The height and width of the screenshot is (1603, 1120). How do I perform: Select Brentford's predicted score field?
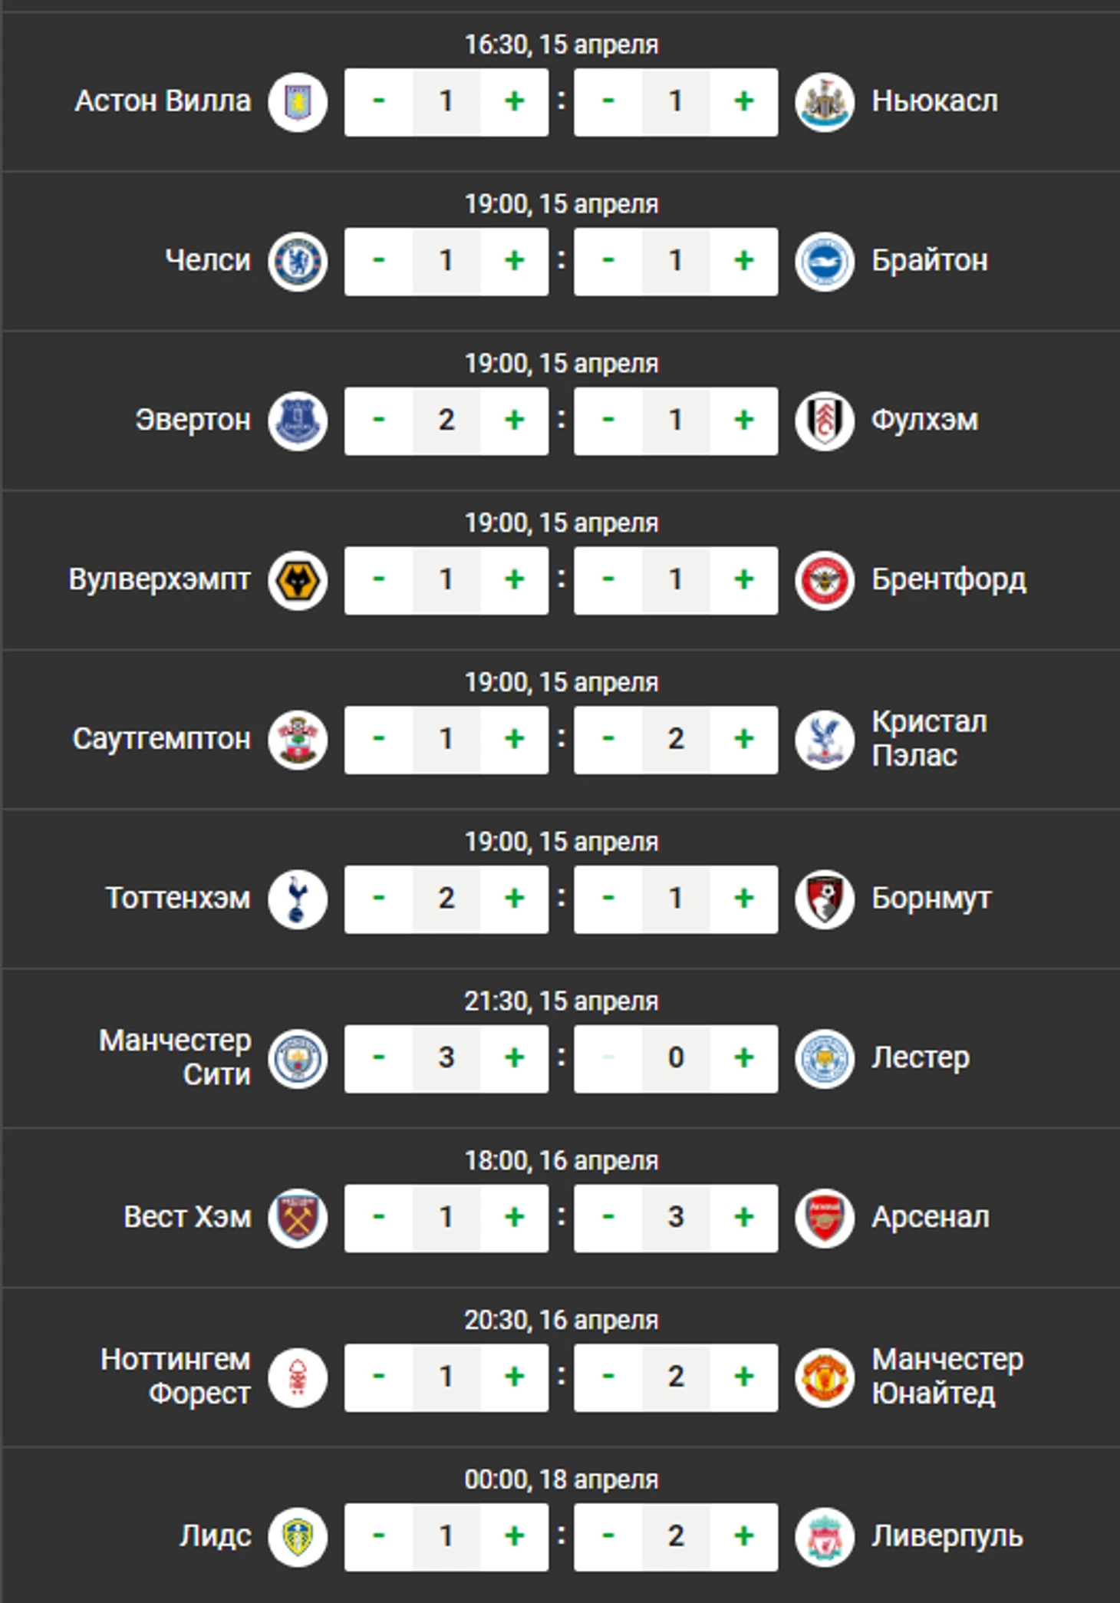click(676, 580)
